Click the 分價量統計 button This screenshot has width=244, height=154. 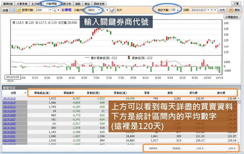232,17
